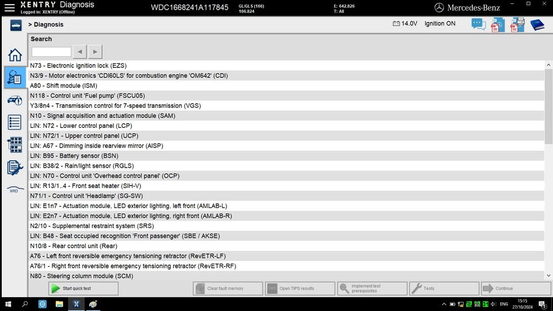Select the Diagnosis stethoscope sidebar icon
553x311 pixels.
15,77
